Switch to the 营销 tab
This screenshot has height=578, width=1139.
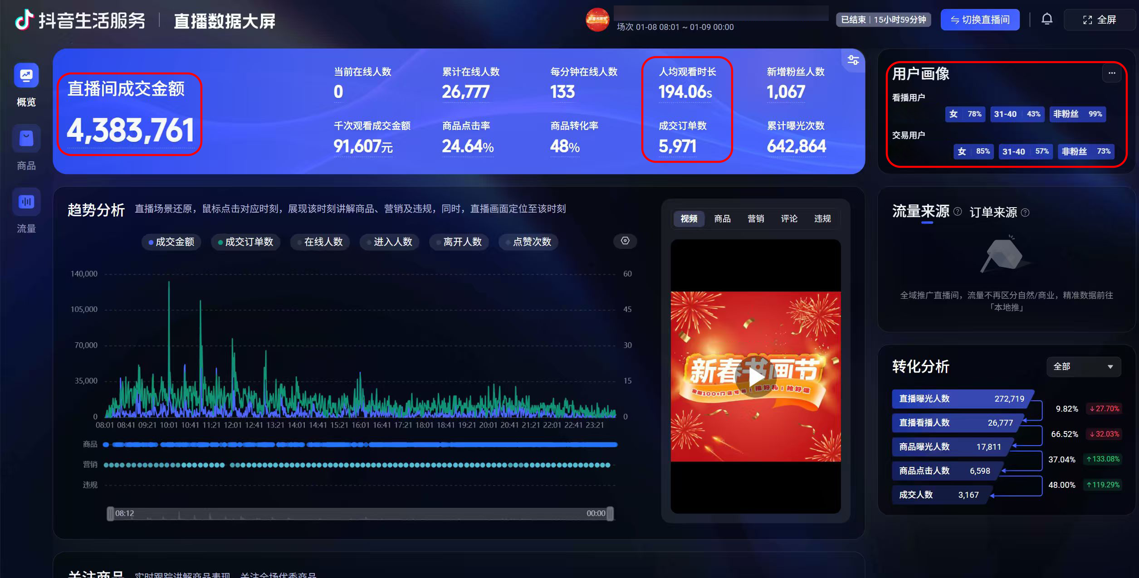tap(756, 219)
